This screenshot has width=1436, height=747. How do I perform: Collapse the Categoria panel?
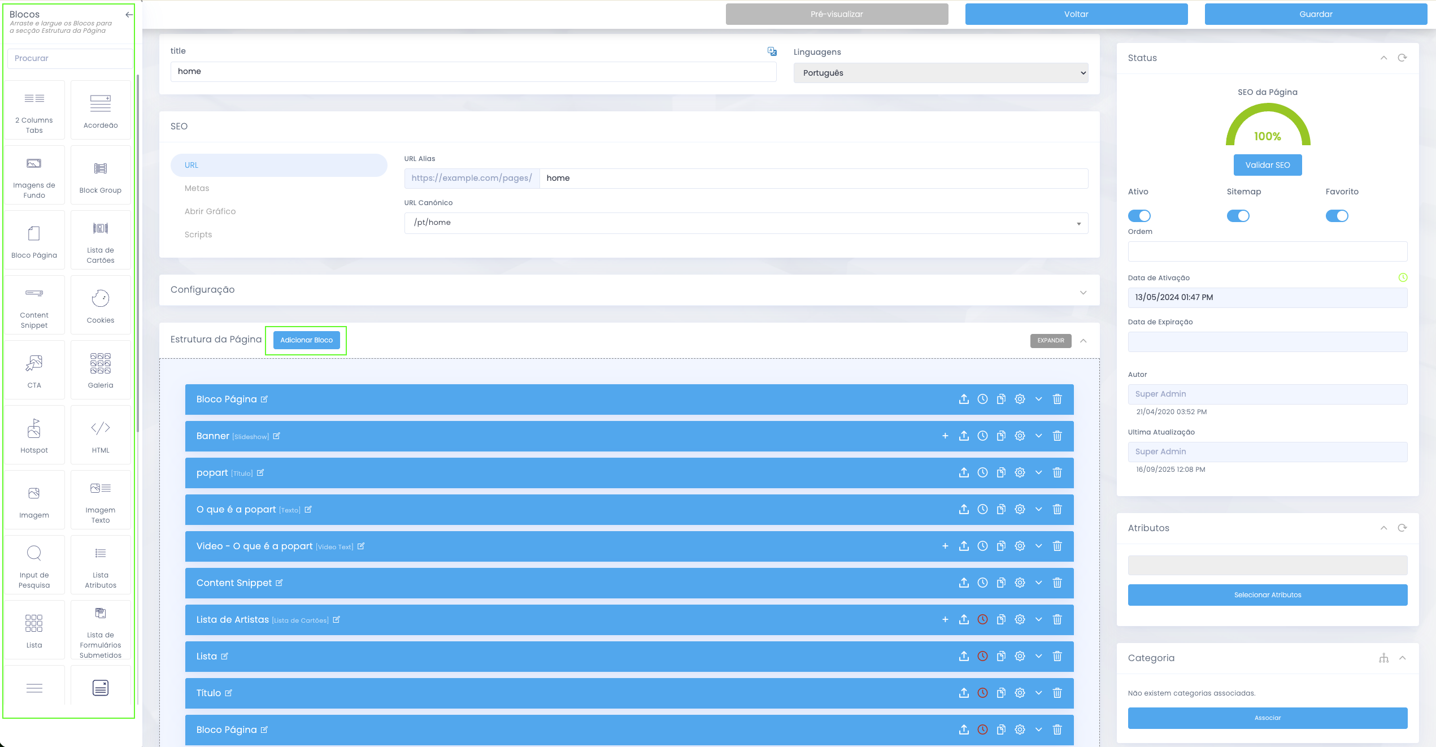click(x=1403, y=658)
